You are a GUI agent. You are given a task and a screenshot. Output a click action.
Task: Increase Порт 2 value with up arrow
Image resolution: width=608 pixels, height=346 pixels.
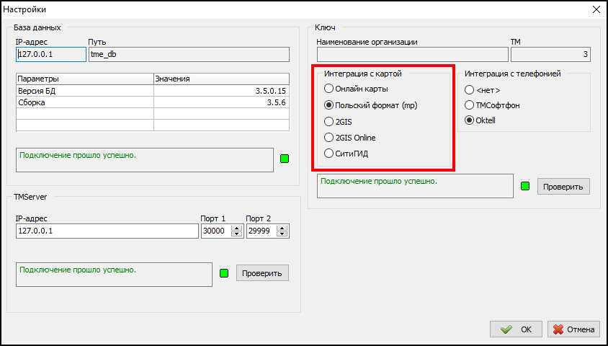click(x=282, y=228)
